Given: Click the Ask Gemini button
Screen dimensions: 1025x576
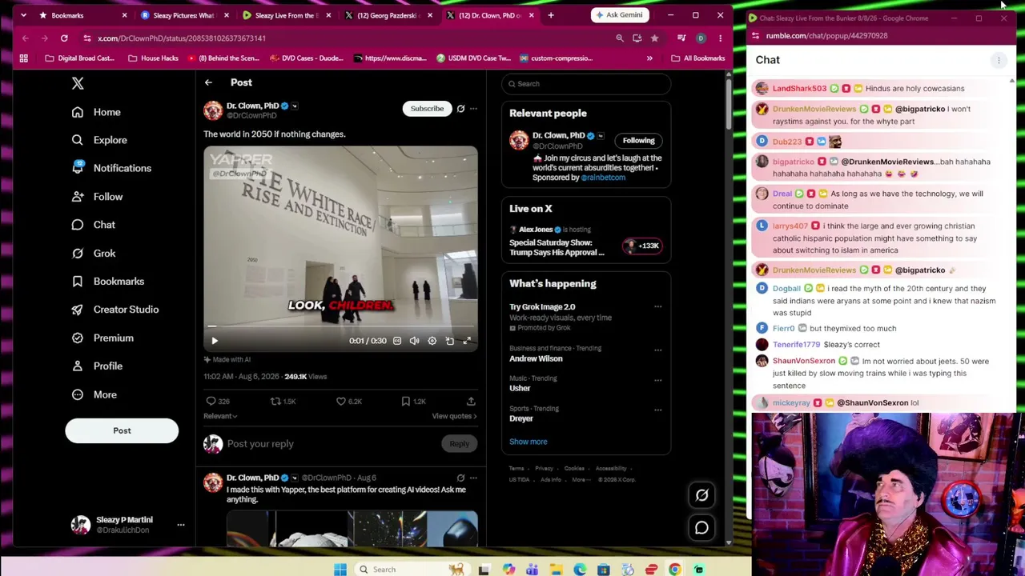Looking at the screenshot, I should [x=620, y=15].
